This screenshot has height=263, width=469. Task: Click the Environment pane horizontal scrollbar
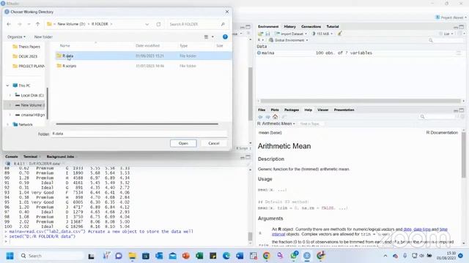(361, 101)
